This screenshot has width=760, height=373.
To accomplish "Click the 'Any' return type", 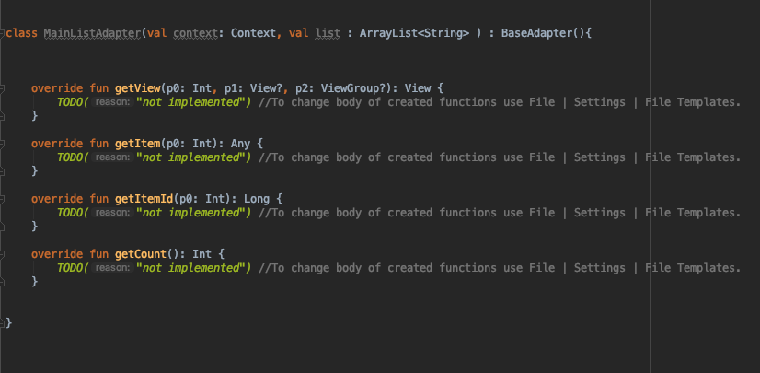I will pyautogui.click(x=240, y=144).
